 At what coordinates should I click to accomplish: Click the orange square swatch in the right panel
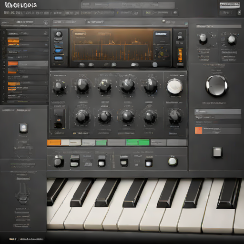199,131
